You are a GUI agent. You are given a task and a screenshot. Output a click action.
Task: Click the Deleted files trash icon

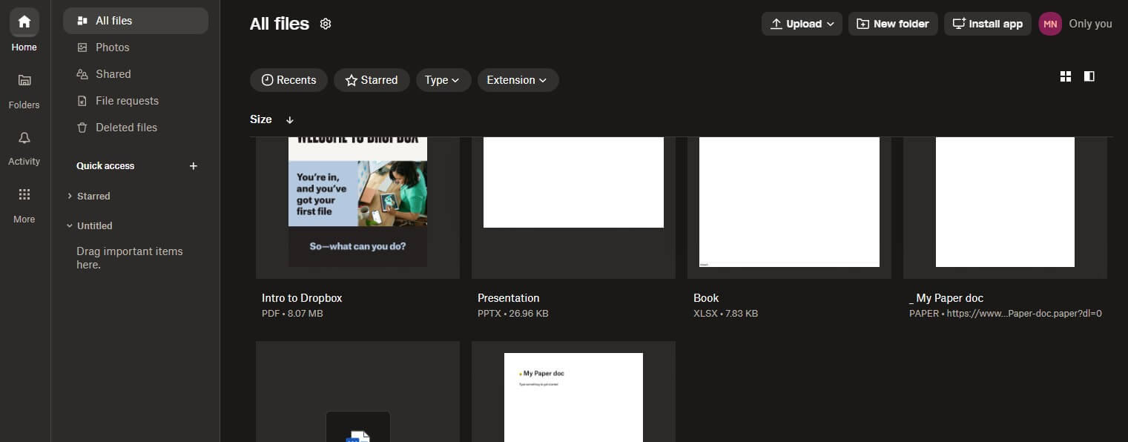[82, 128]
